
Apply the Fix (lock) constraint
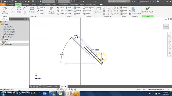(x=118, y=8)
